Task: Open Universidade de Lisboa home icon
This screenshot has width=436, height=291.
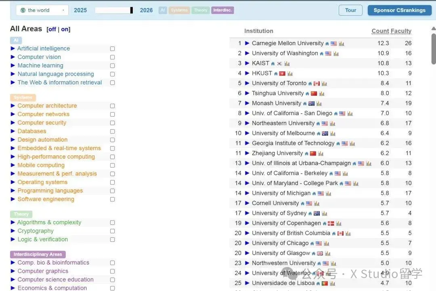Action: pyautogui.click(x=318, y=283)
